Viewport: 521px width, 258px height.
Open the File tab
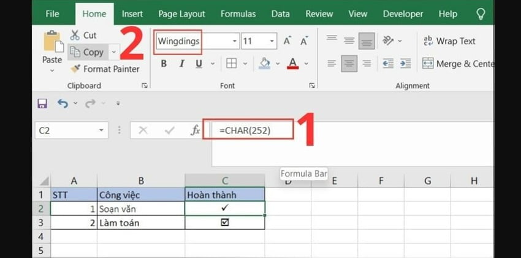[52, 14]
